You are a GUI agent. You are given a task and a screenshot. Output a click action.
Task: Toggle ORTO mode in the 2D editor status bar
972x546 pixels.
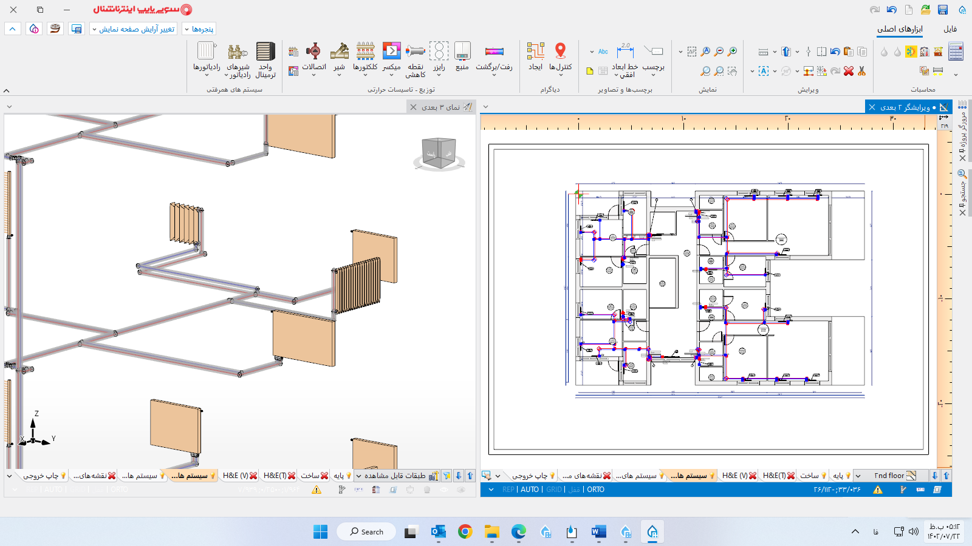pos(595,490)
